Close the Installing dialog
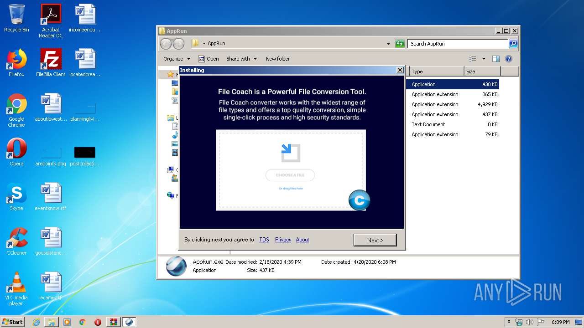The width and height of the screenshot is (584, 328). (400, 70)
